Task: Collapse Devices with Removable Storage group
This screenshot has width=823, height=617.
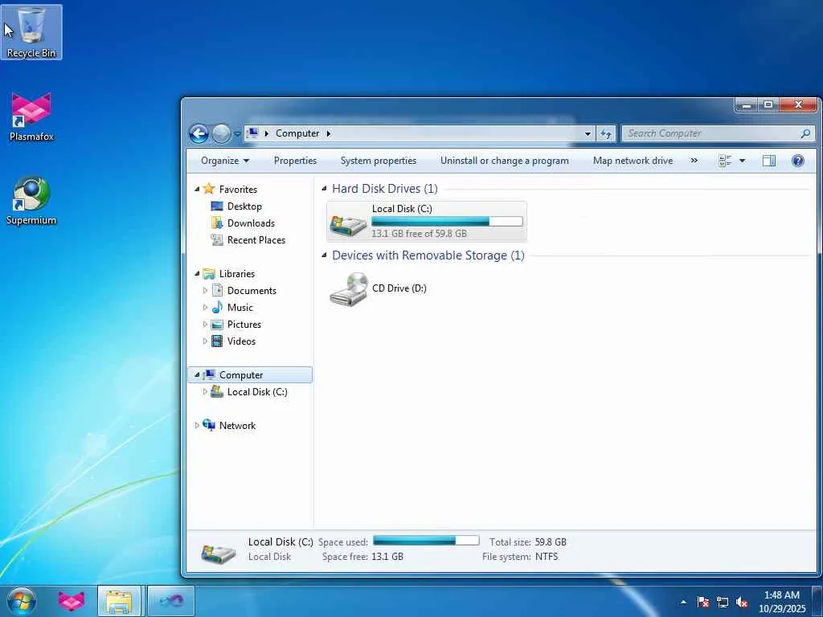Action: (x=324, y=255)
